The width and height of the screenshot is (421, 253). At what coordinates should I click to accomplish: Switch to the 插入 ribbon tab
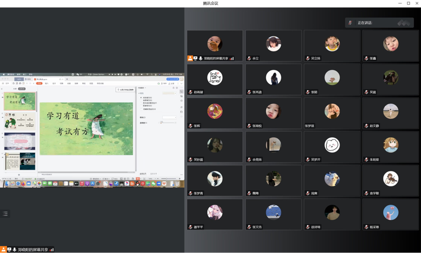coord(47,84)
